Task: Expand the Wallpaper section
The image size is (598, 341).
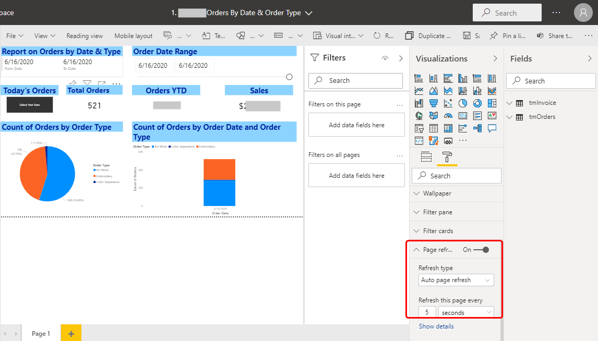Action: [437, 193]
